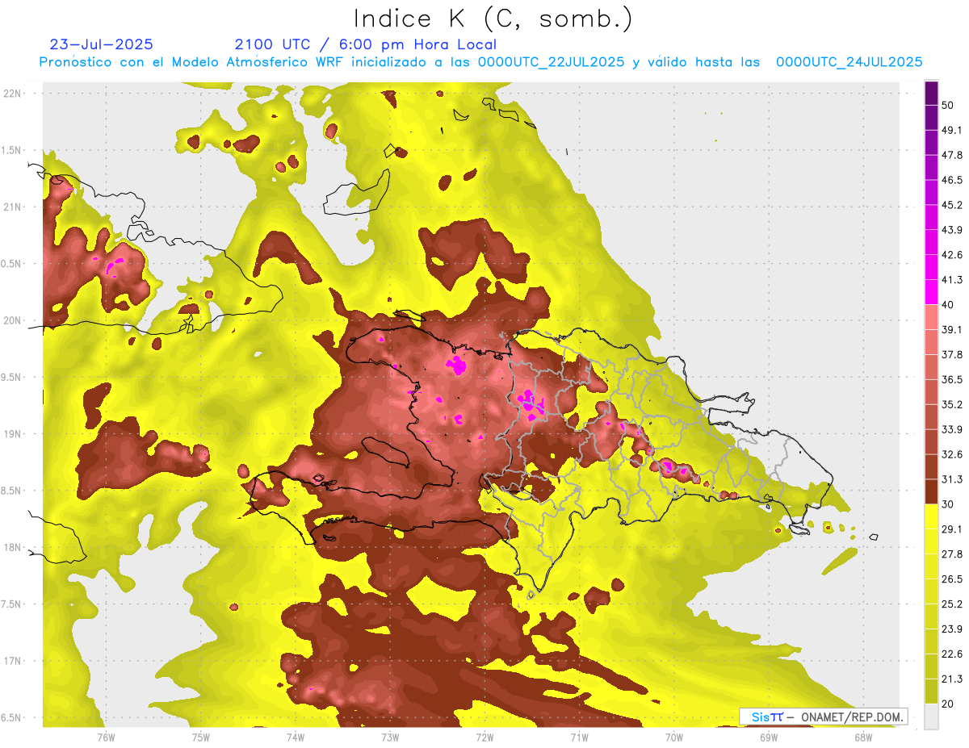
Task: Click colorbar value "43.9"
Action: click(951, 230)
